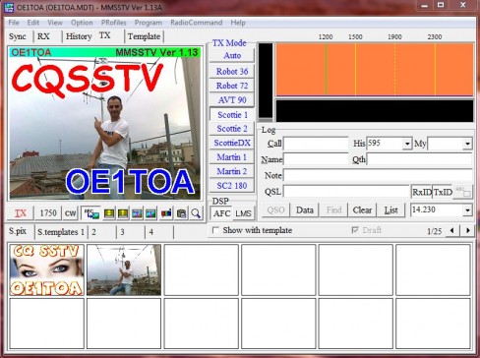Toggle the AFC DSP button
Screen dimensions: 480x358
point(221,213)
